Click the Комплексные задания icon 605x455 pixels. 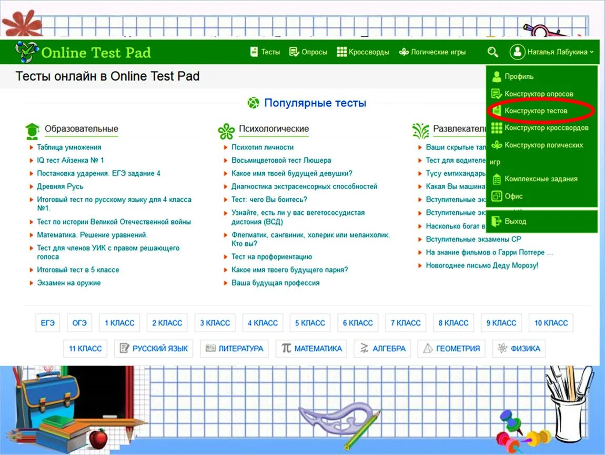(497, 179)
